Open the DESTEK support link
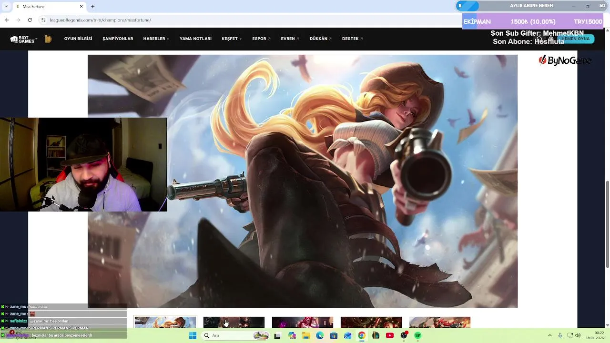The image size is (610, 343). point(352,39)
